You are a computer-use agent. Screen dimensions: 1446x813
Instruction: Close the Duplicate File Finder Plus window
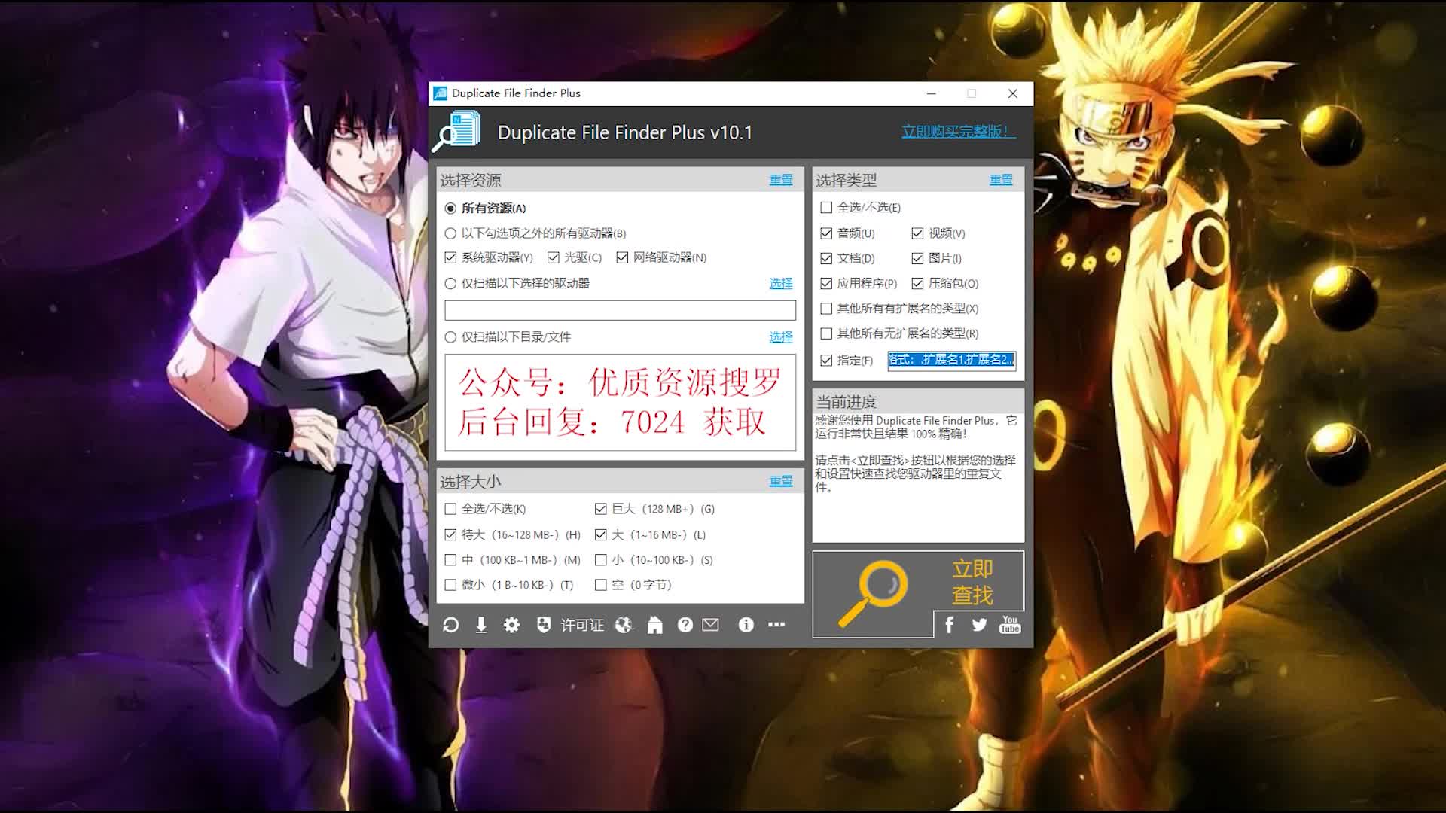point(1013,93)
